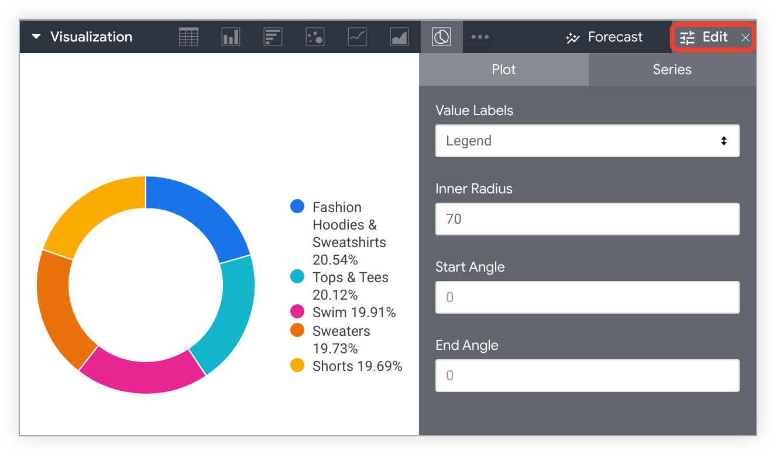Image resolution: width=776 pixels, height=455 pixels.
Task: Click the Inner Radius input field
Action: tap(587, 218)
